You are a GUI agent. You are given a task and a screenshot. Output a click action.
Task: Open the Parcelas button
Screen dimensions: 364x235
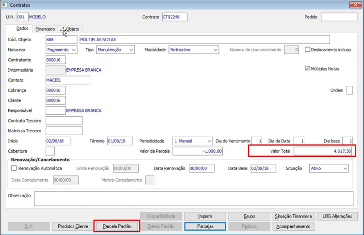(205, 226)
